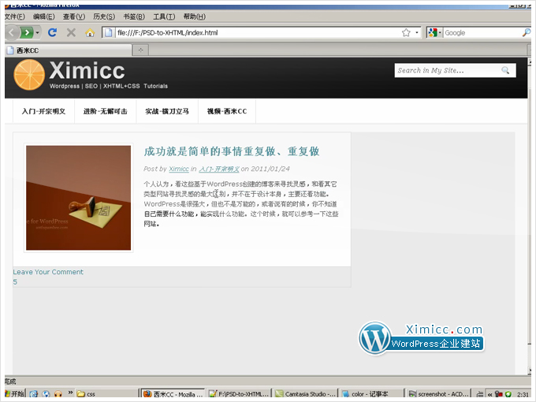Switch to color - 记事本 taskbar button
536x402 pixels.
click(x=371, y=394)
